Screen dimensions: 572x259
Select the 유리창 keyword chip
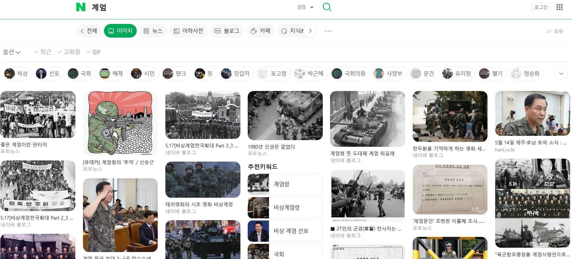tap(458, 74)
